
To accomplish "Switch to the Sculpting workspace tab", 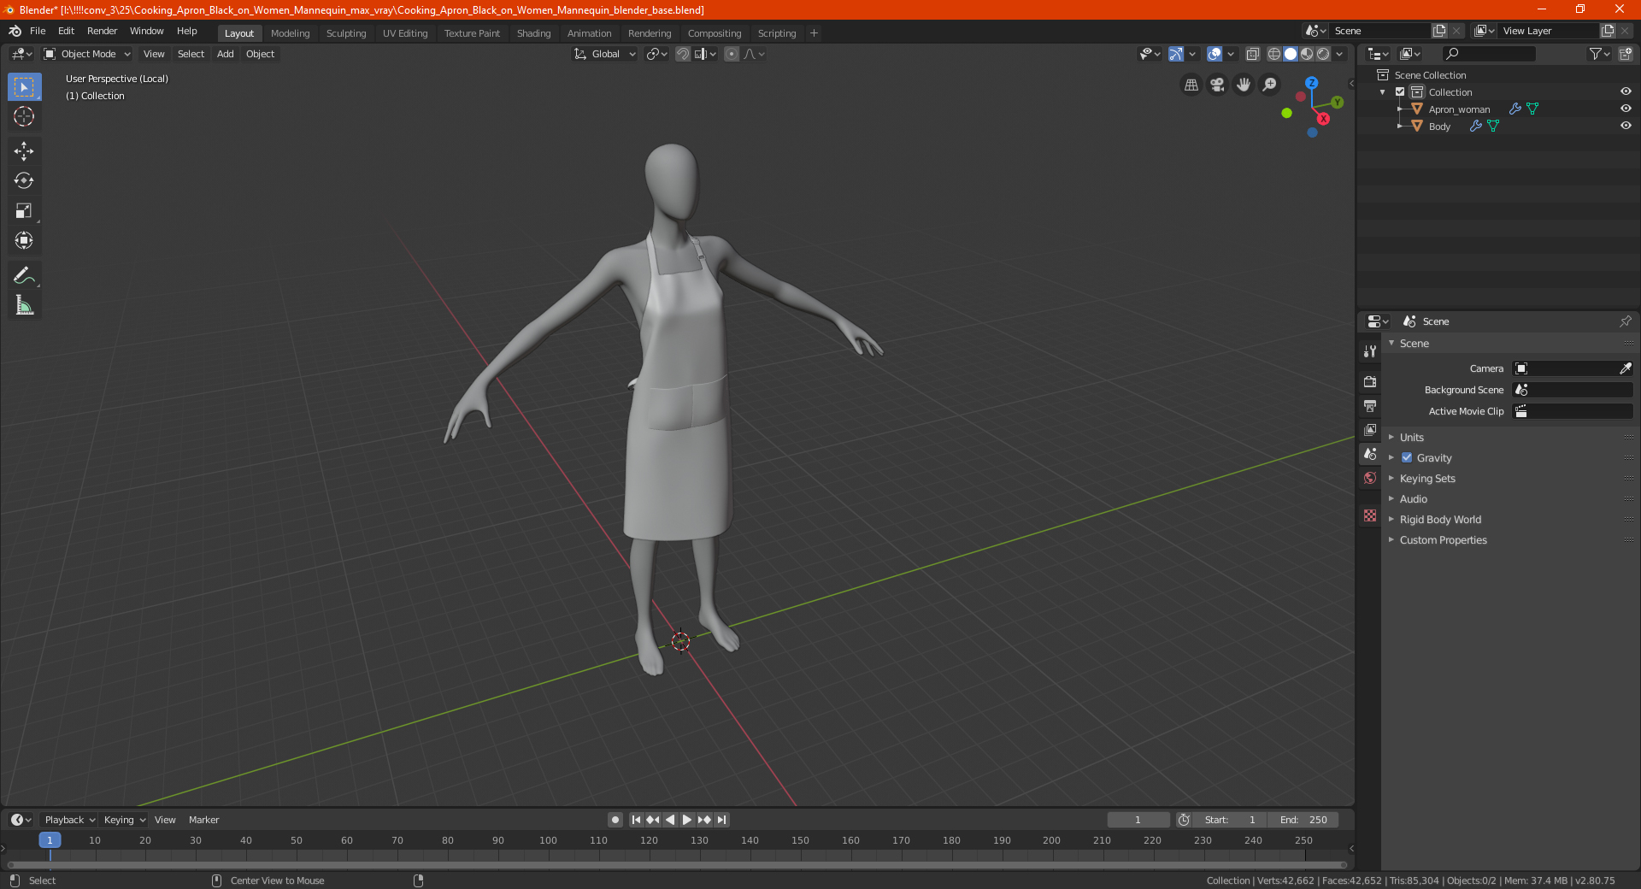I will 346,33.
